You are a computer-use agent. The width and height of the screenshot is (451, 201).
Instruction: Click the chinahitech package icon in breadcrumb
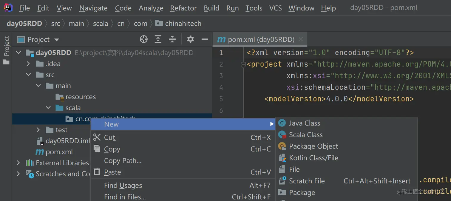click(159, 23)
